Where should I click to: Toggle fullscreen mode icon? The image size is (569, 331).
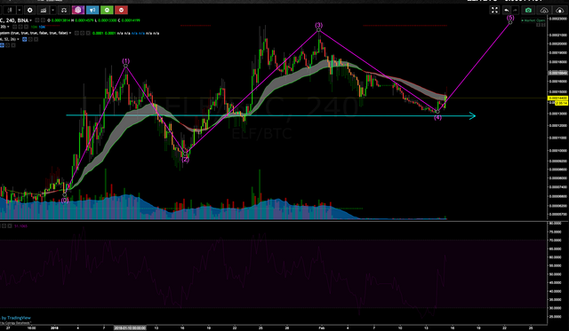click(x=494, y=10)
